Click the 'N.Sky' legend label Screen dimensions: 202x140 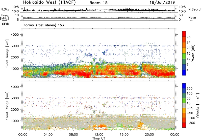pyautogui.click(x=5, y=9)
